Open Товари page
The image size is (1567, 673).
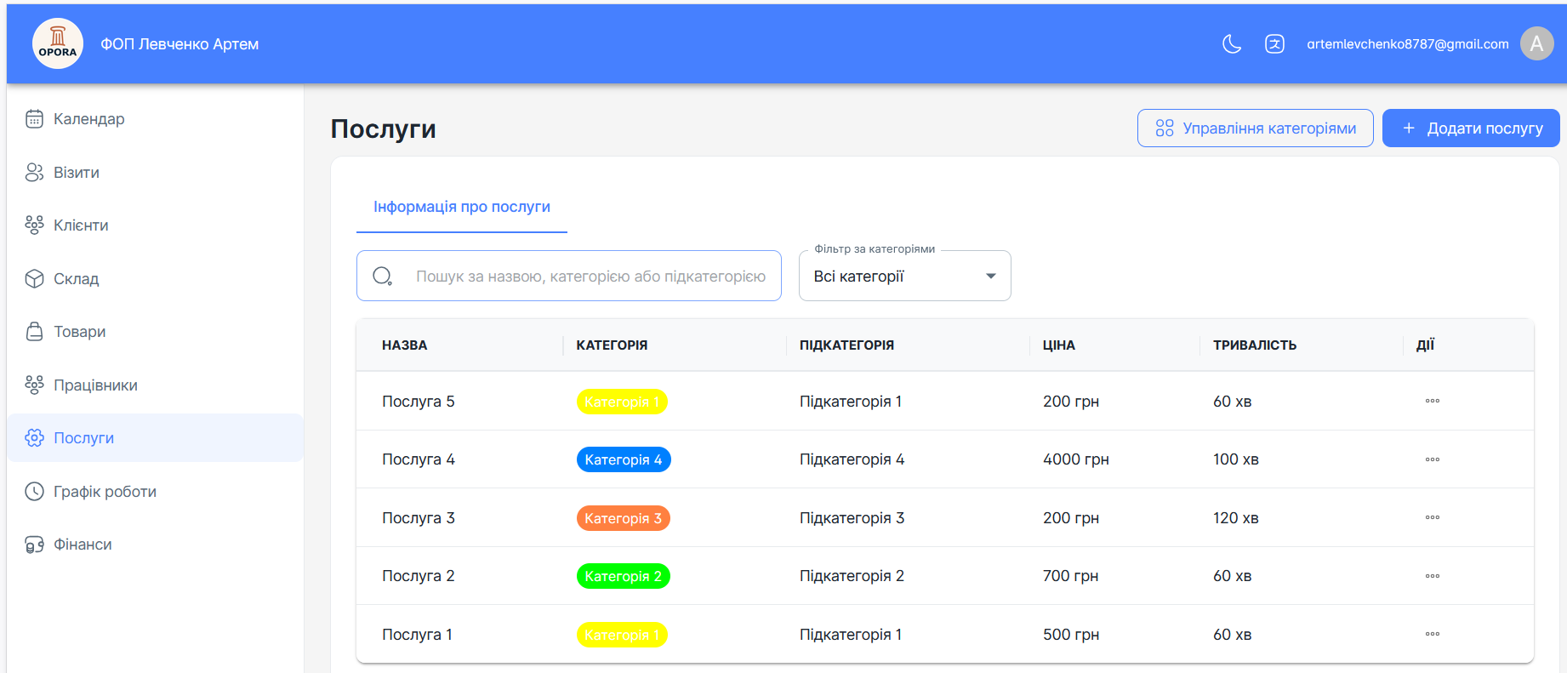155,332
